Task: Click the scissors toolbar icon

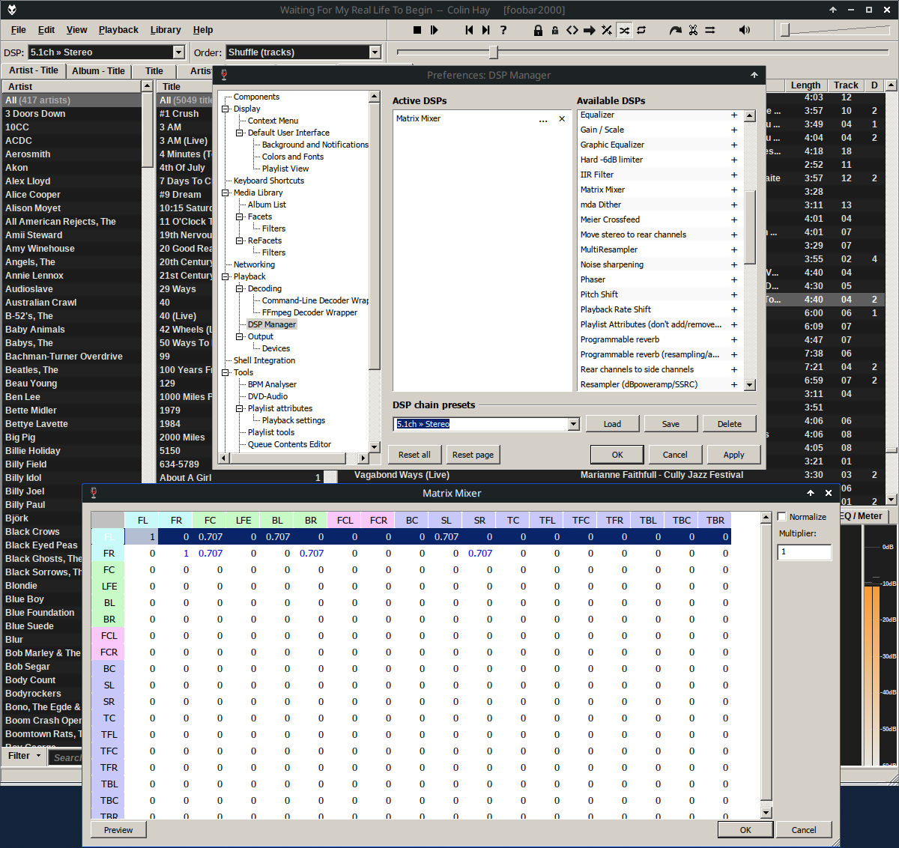Action: click(693, 30)
